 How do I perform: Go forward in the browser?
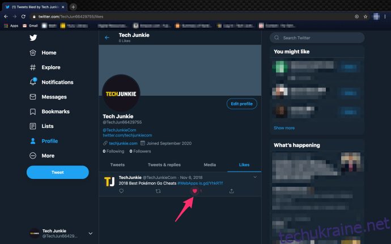[15, 16]
